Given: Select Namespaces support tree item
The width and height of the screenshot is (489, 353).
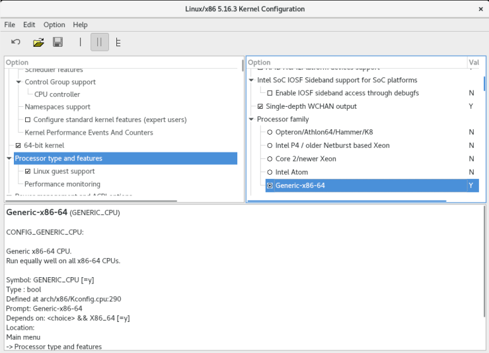Looking at the screenshot, I should pos(57,107).
